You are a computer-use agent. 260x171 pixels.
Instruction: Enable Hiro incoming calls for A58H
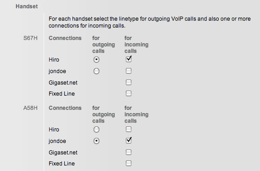click(x=129, y=129)
